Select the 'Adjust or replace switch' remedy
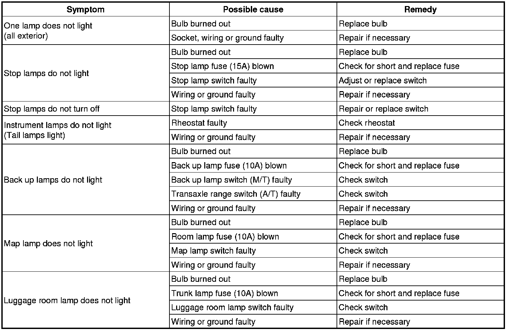The width and height of the screenshot is (509, 331). point(382,80)
